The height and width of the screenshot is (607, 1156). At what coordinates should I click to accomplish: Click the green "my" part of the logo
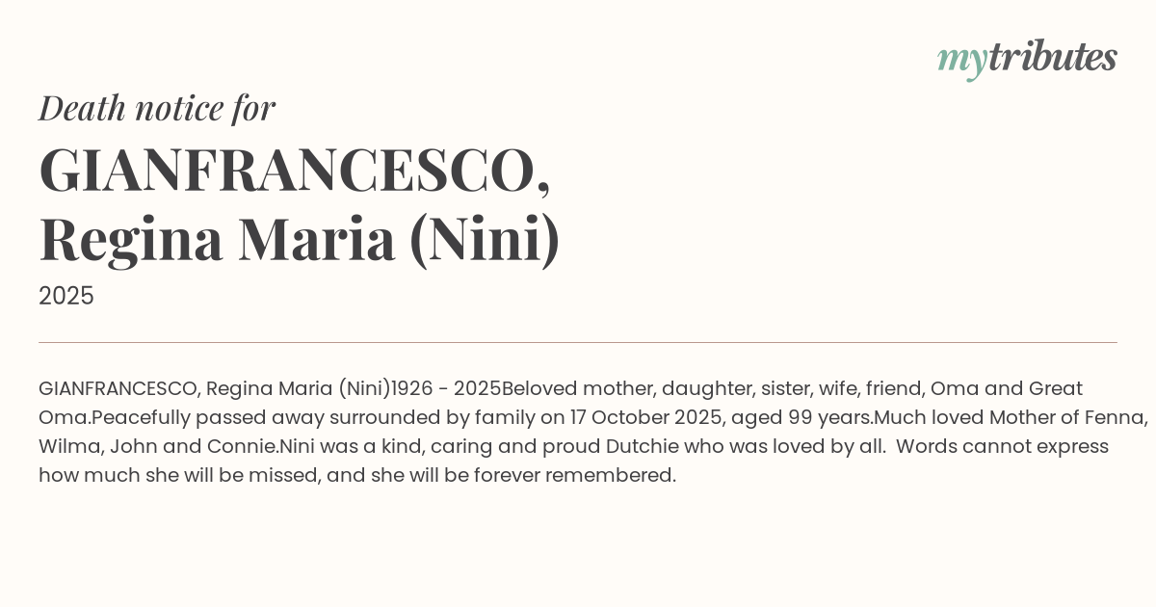pos(961,60)
